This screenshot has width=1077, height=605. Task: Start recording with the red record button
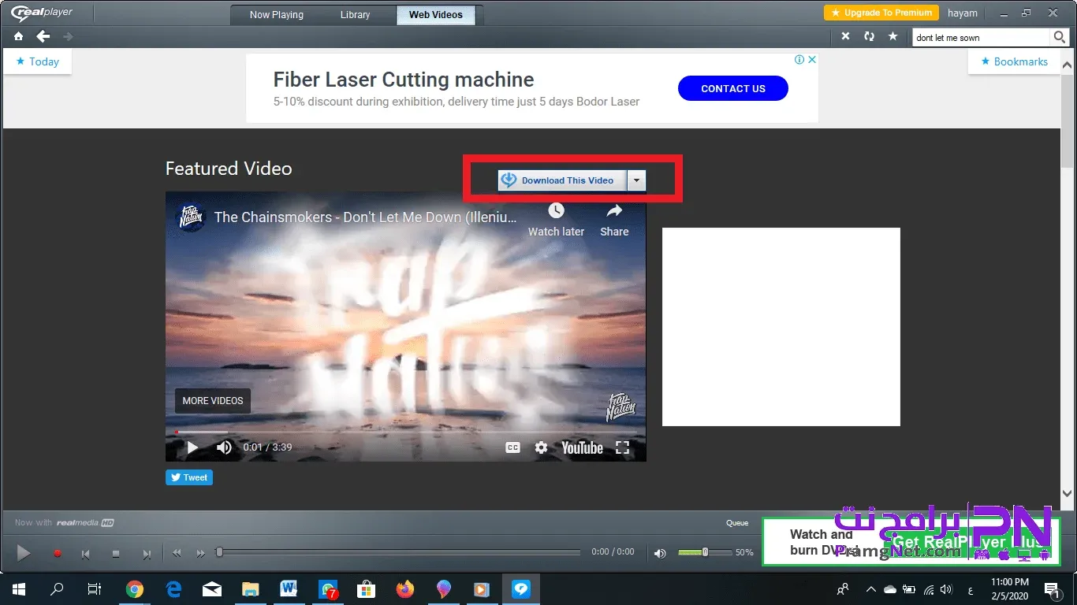[x=57, y=554]
